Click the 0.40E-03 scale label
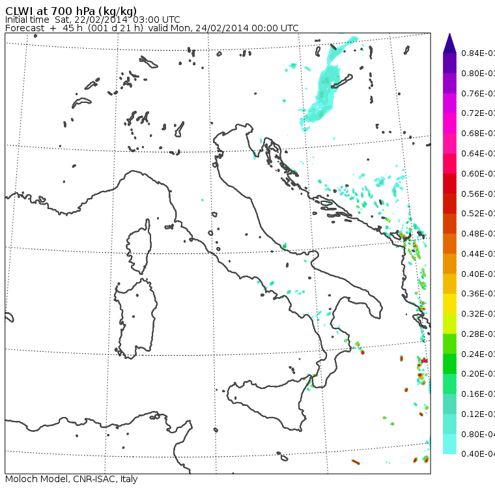The image size is (495, 488). point(478,274)
